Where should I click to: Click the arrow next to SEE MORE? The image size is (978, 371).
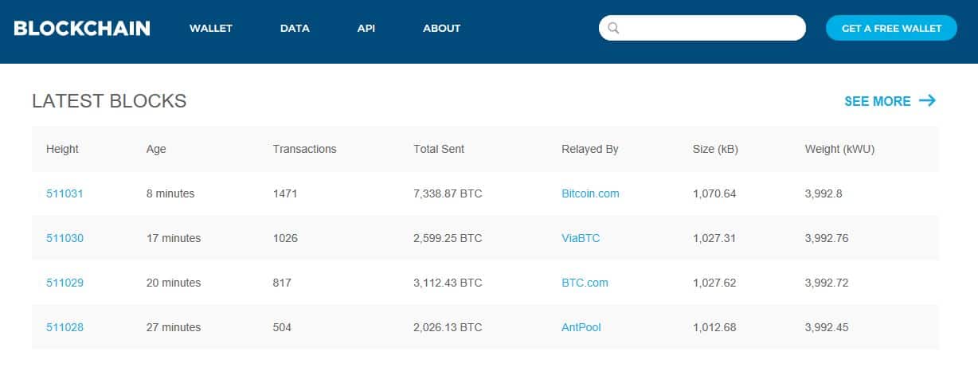point(927,100)
